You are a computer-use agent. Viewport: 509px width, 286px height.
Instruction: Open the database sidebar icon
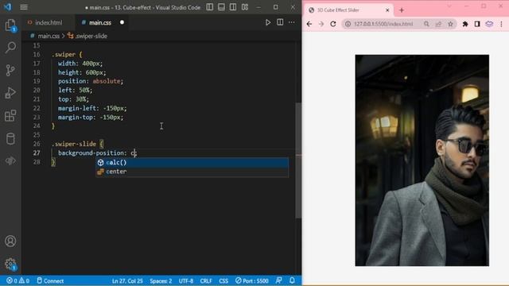(10, 138)
